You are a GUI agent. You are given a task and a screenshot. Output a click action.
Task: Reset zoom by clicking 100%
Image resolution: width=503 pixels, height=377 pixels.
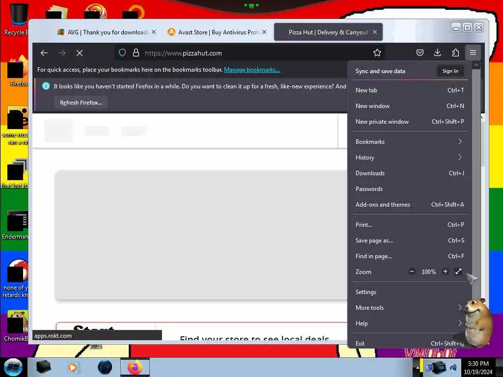[x=428, y=272]
